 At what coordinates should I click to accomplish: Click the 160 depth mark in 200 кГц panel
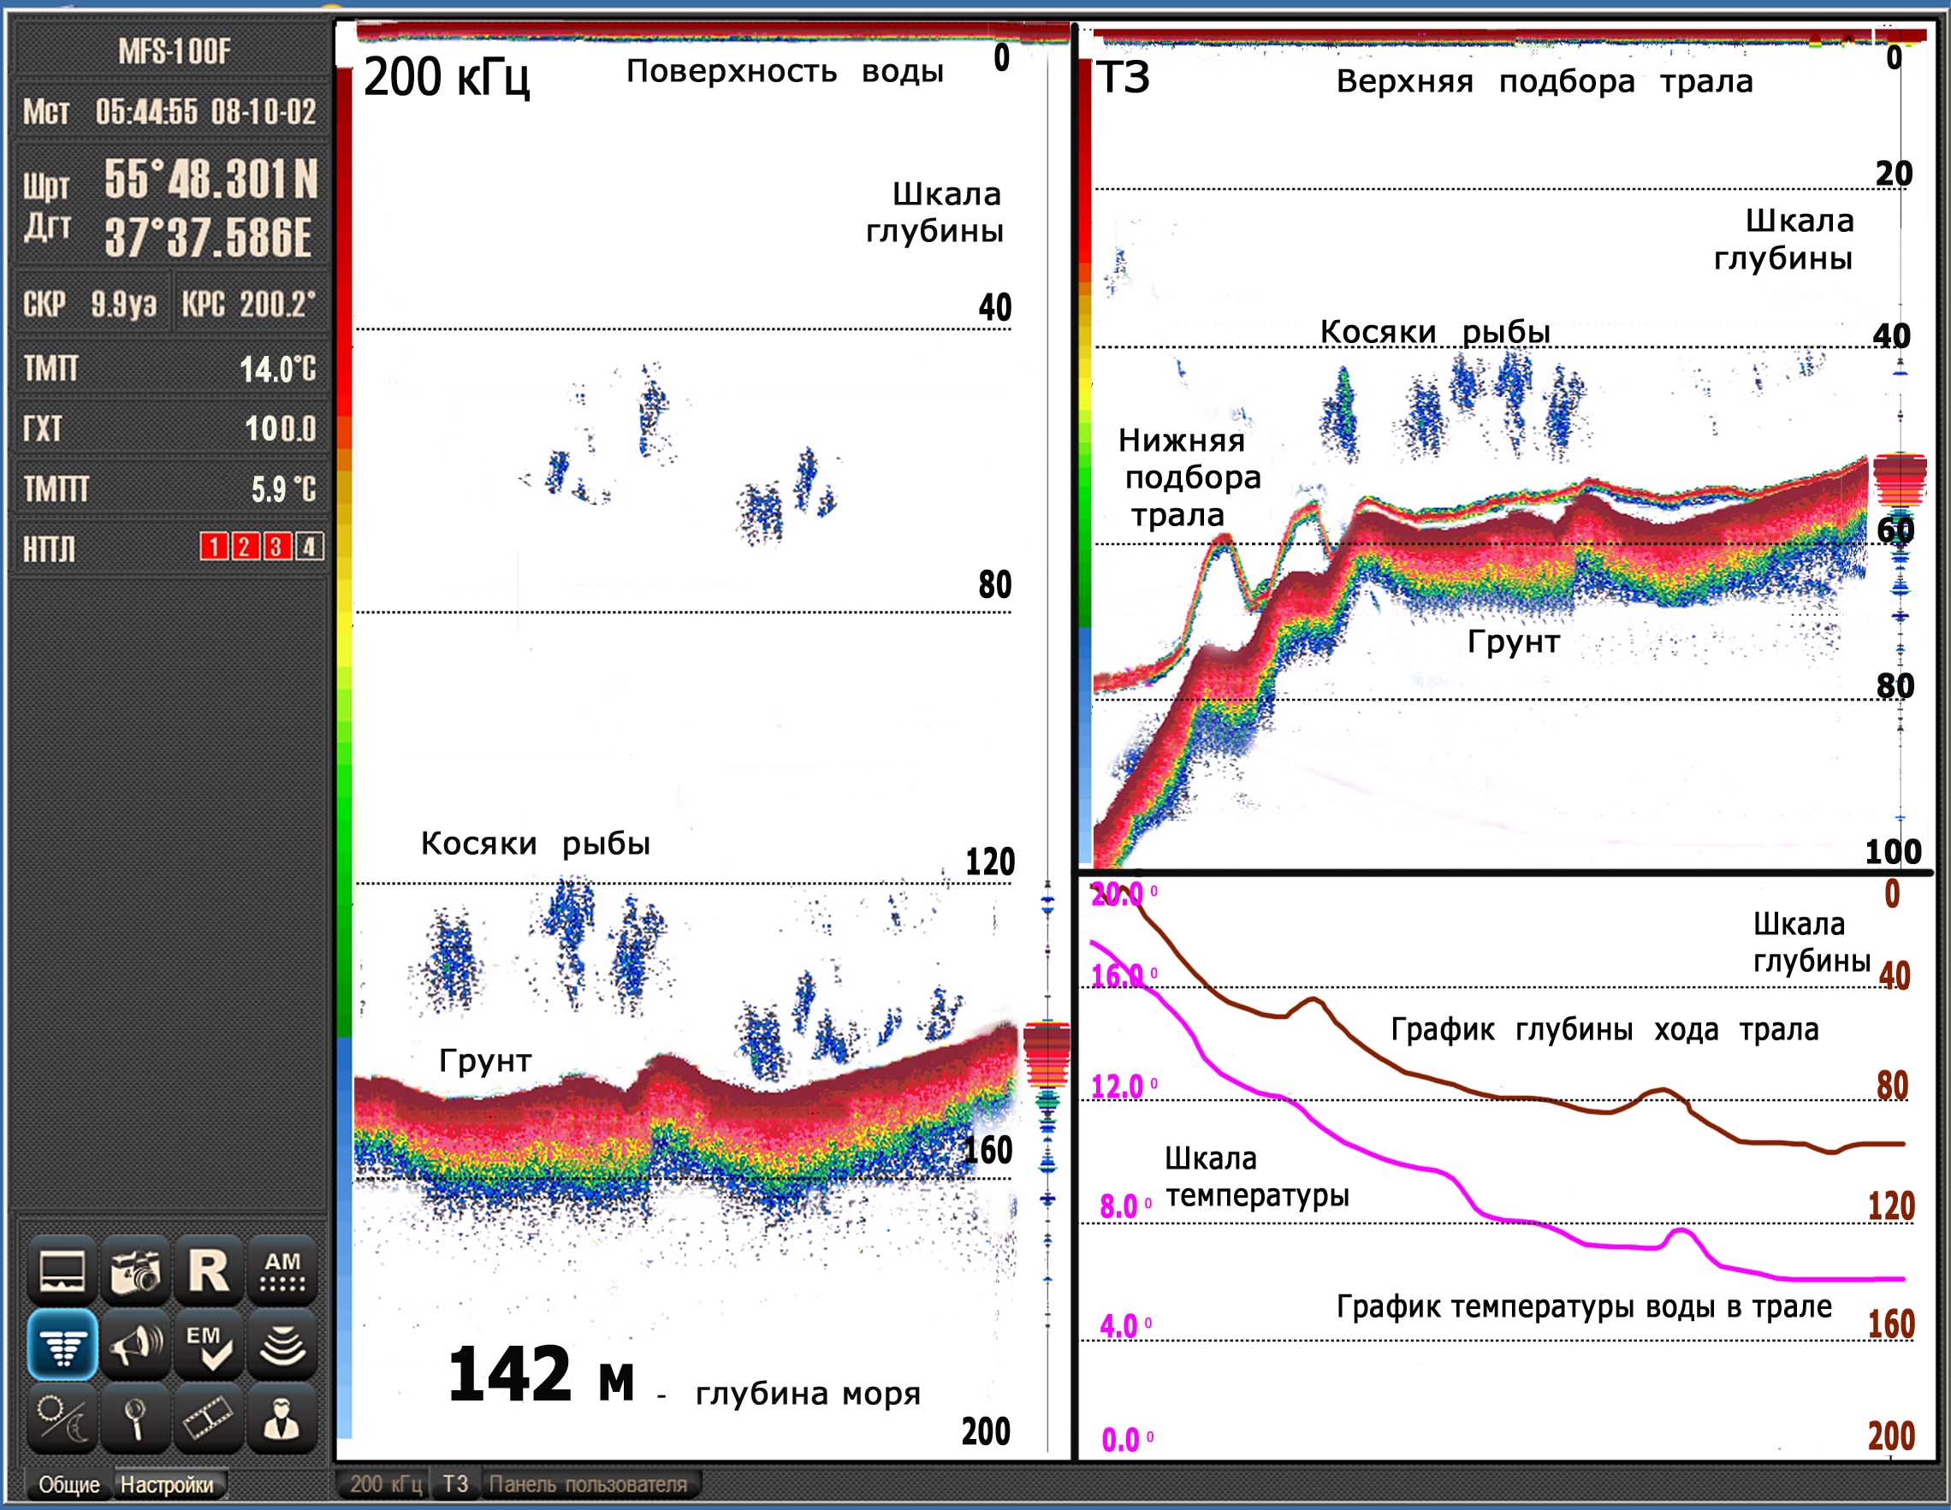(988, 1150)
